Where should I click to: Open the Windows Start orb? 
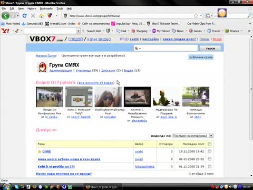[x=7, y=187]
